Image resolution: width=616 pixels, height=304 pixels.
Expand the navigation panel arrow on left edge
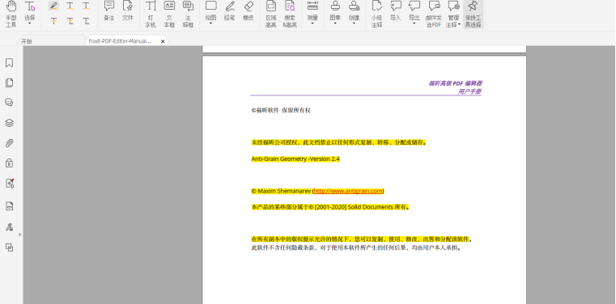20,234
